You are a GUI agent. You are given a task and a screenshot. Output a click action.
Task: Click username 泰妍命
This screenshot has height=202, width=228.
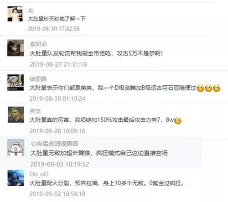(x=38, y=44)
